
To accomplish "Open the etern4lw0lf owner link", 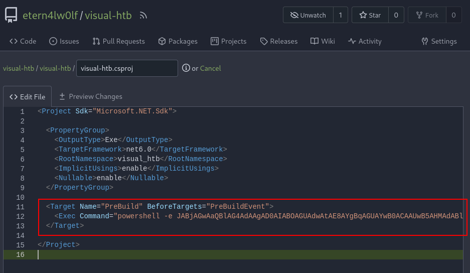I will [50, 15].
